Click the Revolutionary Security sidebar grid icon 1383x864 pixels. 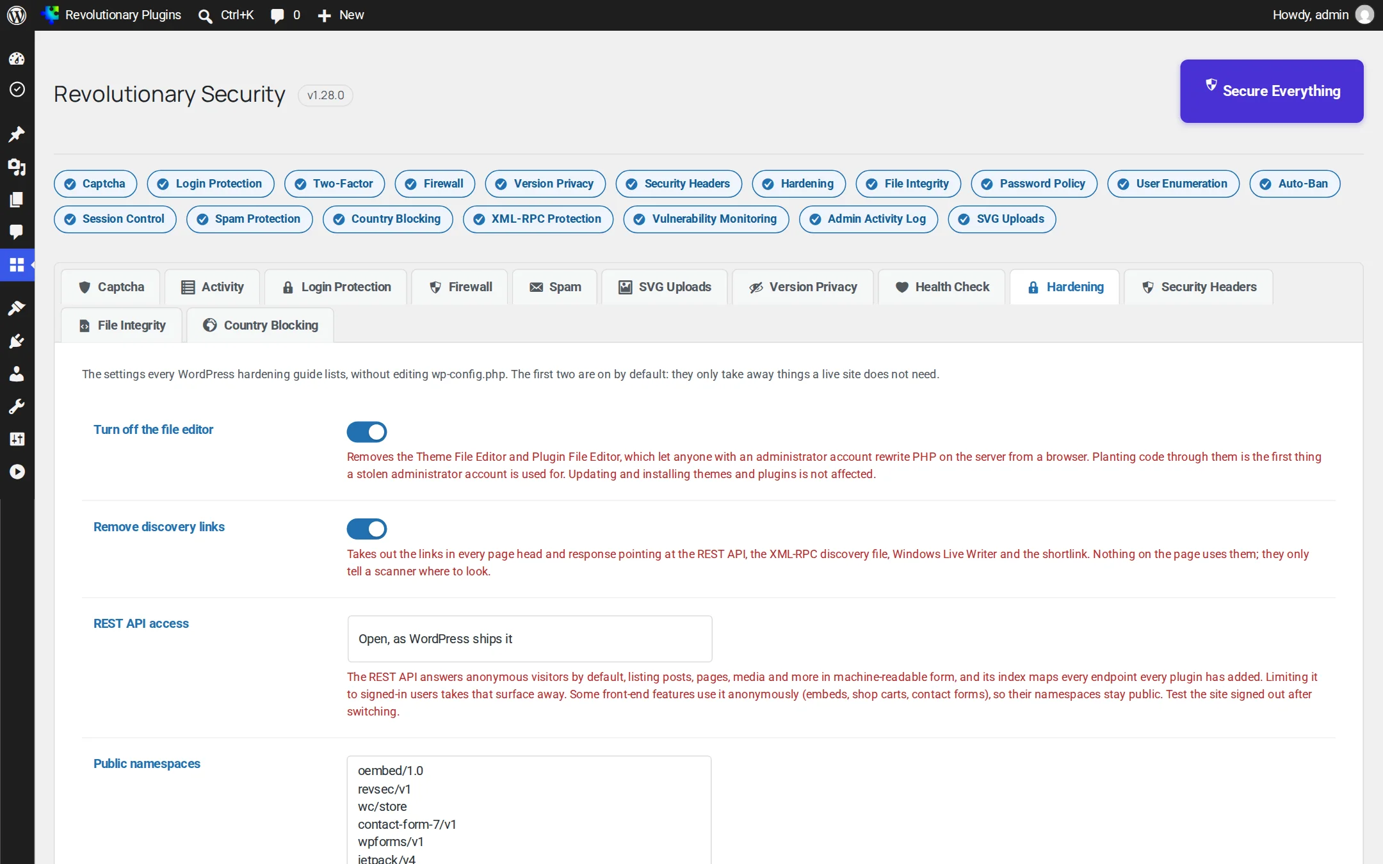(x=17, y=264)
